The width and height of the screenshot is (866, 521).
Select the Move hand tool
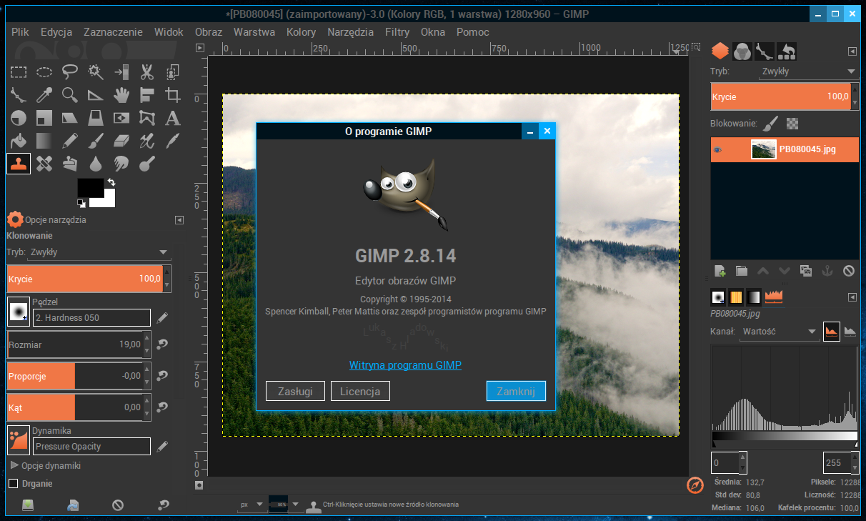121,94
